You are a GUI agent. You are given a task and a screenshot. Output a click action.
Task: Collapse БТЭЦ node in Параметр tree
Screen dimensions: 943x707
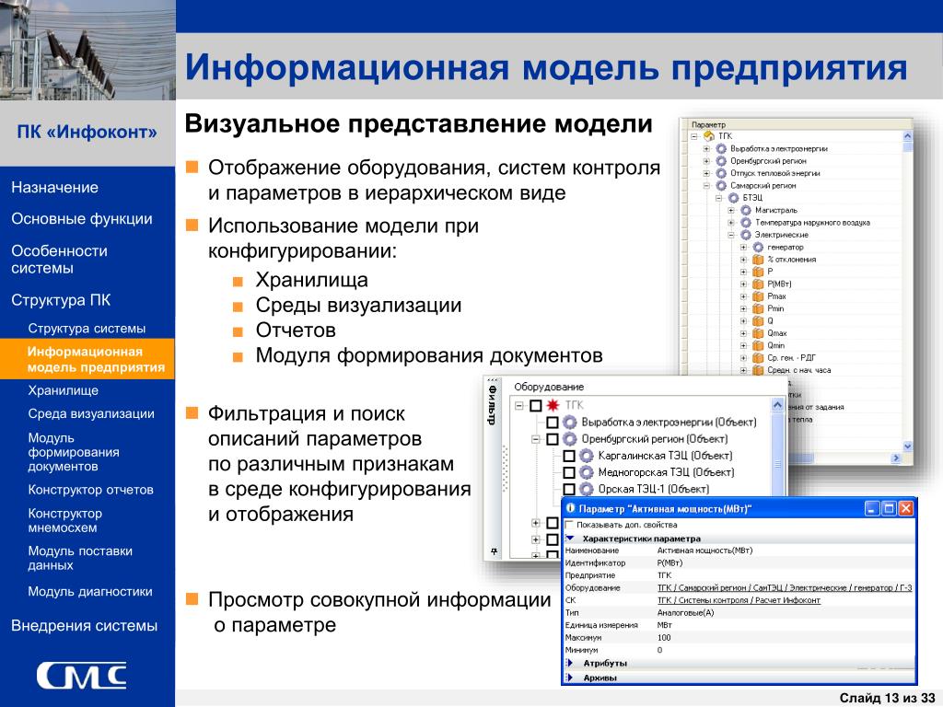pyautogui.click(x=718, y=198)
